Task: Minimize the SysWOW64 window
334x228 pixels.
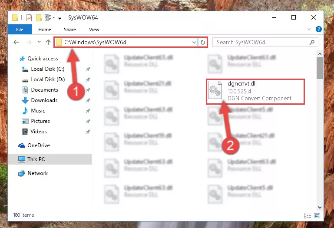Action: [x=274, y=17]
